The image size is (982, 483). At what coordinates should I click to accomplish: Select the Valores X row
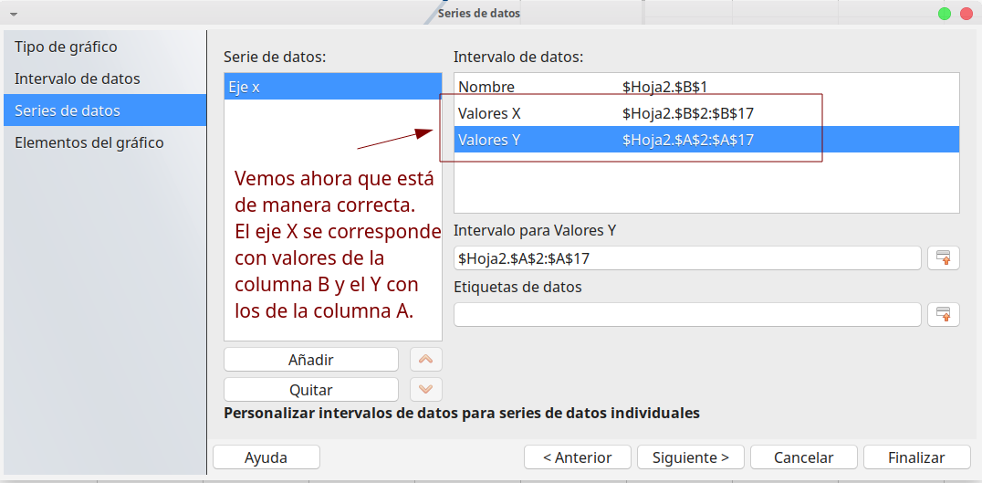pyautogui.click(x=706, y=113)
